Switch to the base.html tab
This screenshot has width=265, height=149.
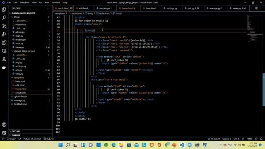coord(150,8)
